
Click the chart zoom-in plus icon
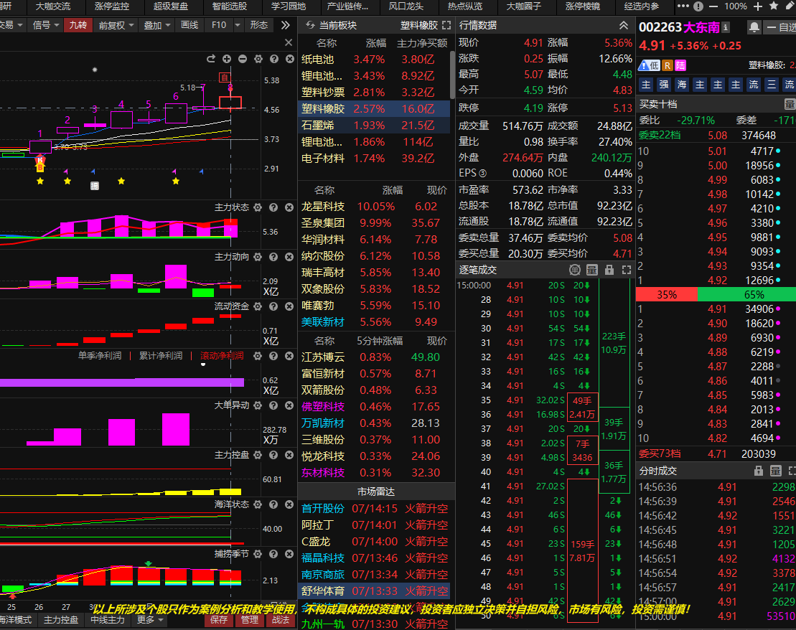227,59
